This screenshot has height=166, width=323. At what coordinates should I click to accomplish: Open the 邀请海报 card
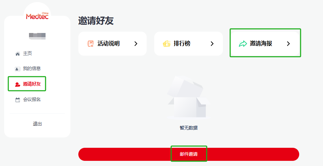point(265,44)
